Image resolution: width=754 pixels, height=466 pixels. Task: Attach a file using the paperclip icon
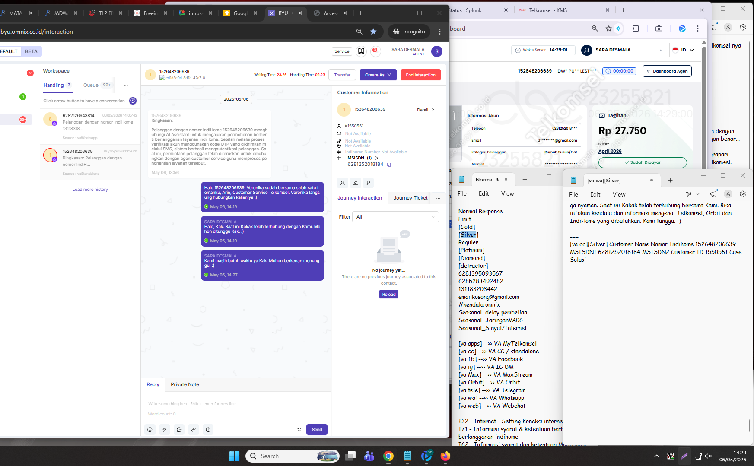pyautogui.click(x=165, y=430)
